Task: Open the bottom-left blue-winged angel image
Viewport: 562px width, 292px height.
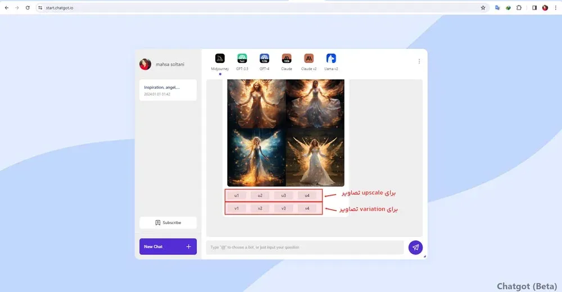Action: pos(257,157)
